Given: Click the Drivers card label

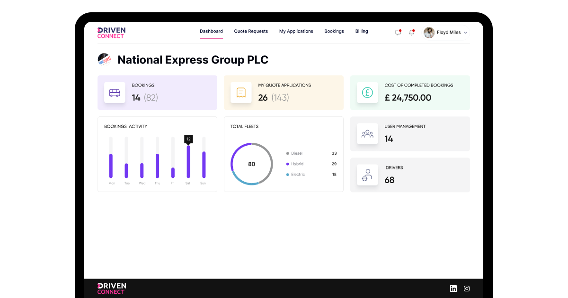Looking at the screenshot, I should coord(394,167).
